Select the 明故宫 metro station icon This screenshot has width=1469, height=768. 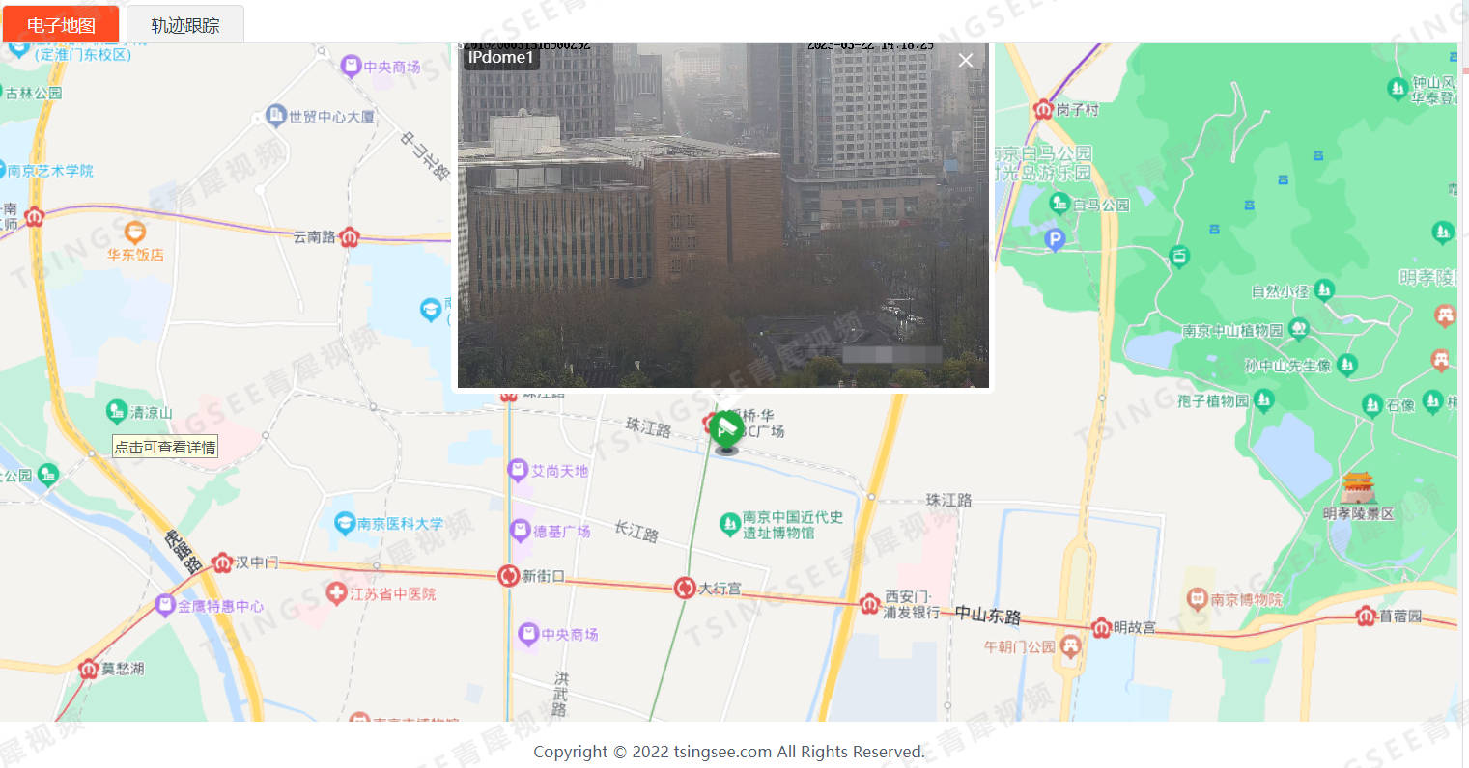[1101, 627]
